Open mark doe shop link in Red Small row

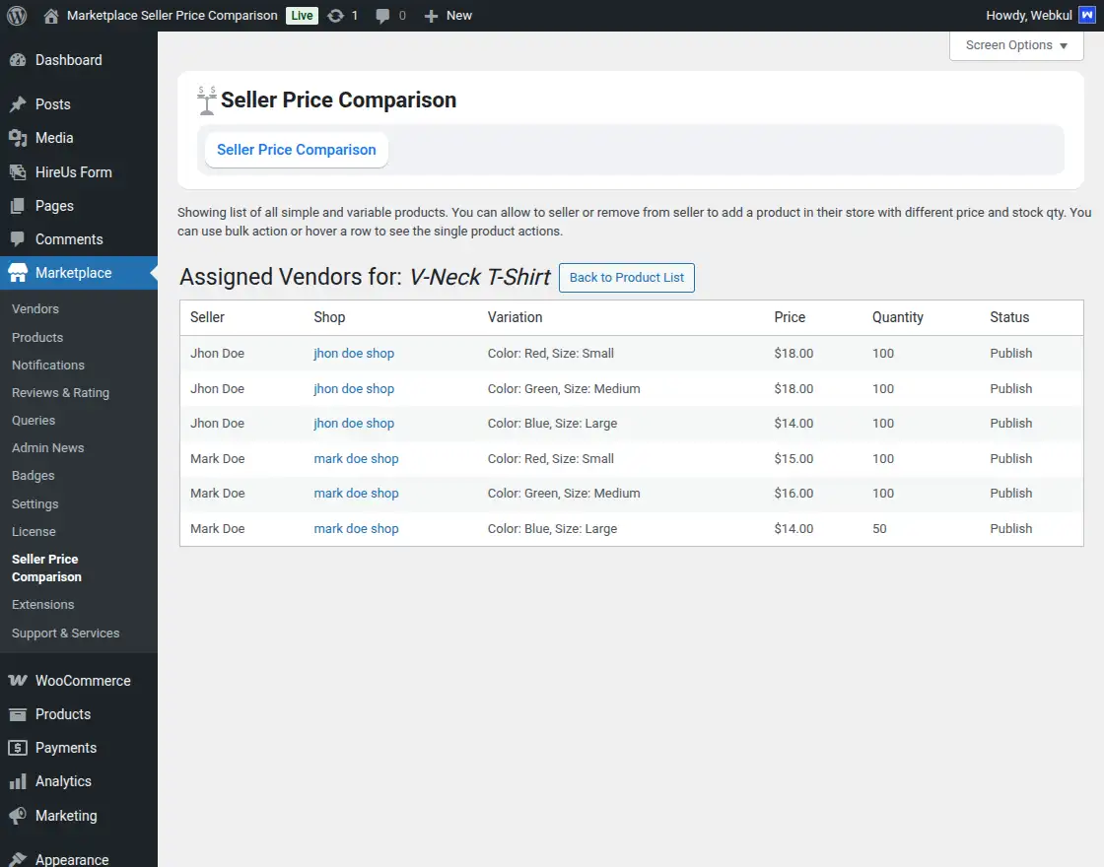point(356,459)
